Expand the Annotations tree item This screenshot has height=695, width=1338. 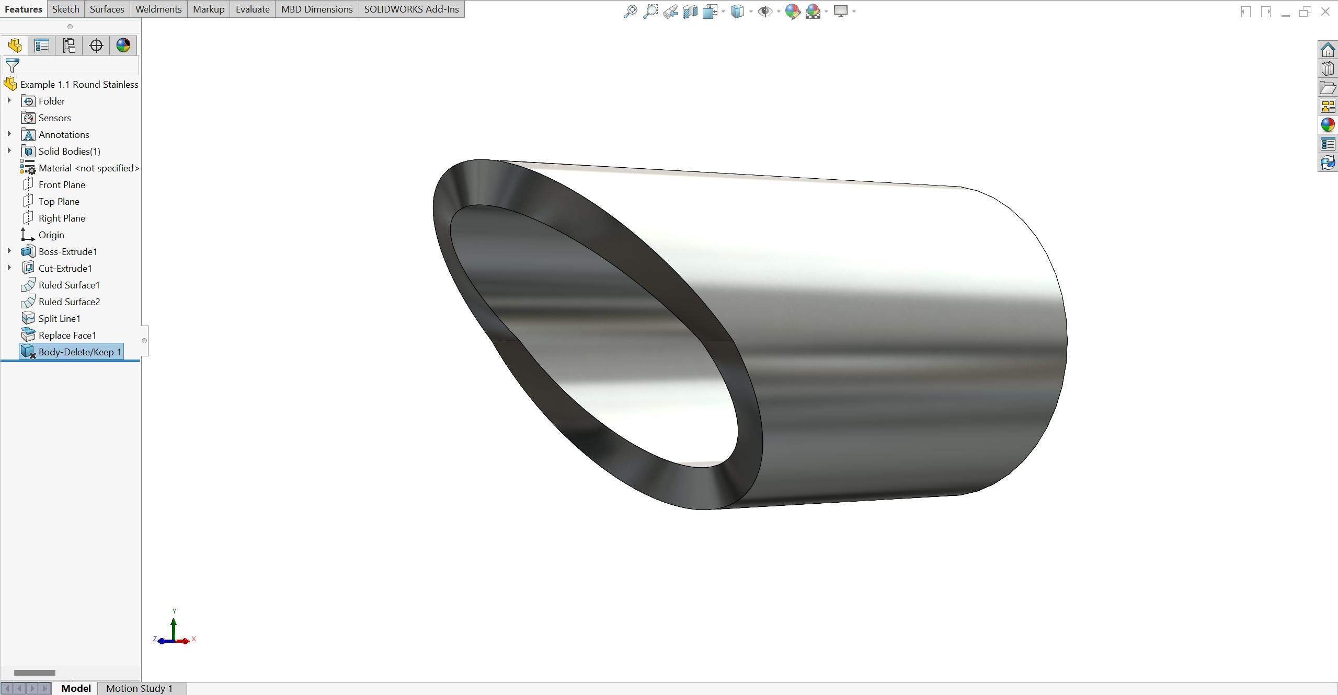coord(9,134)
